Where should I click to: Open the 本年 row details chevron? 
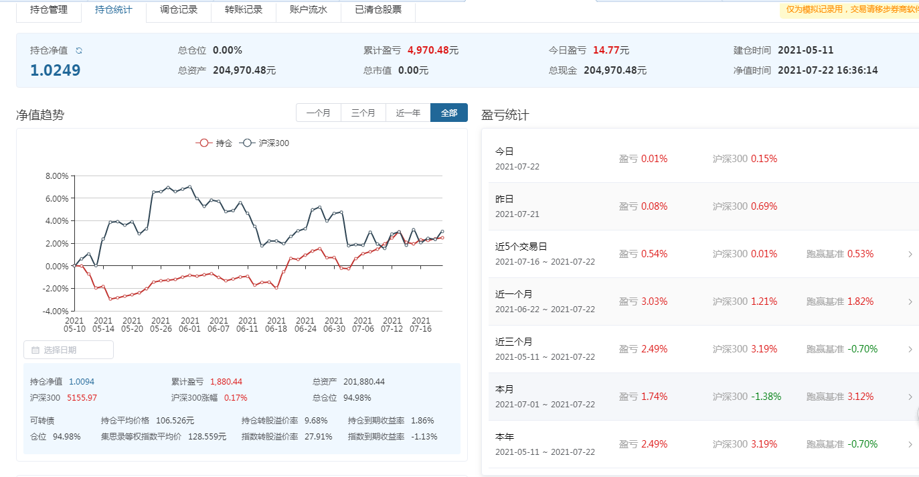tap(910, 444)
